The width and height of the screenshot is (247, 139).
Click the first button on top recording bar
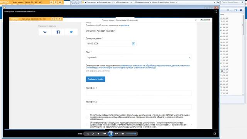pyautogui.click(x=51, y=2)
